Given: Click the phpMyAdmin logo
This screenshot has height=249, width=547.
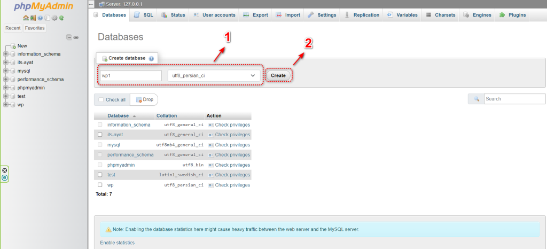Looking at the screenshot, I should click(x=44, y=6).
